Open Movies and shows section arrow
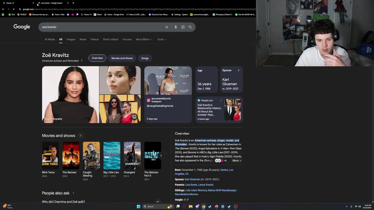374x210 pixels. point(80,136)
